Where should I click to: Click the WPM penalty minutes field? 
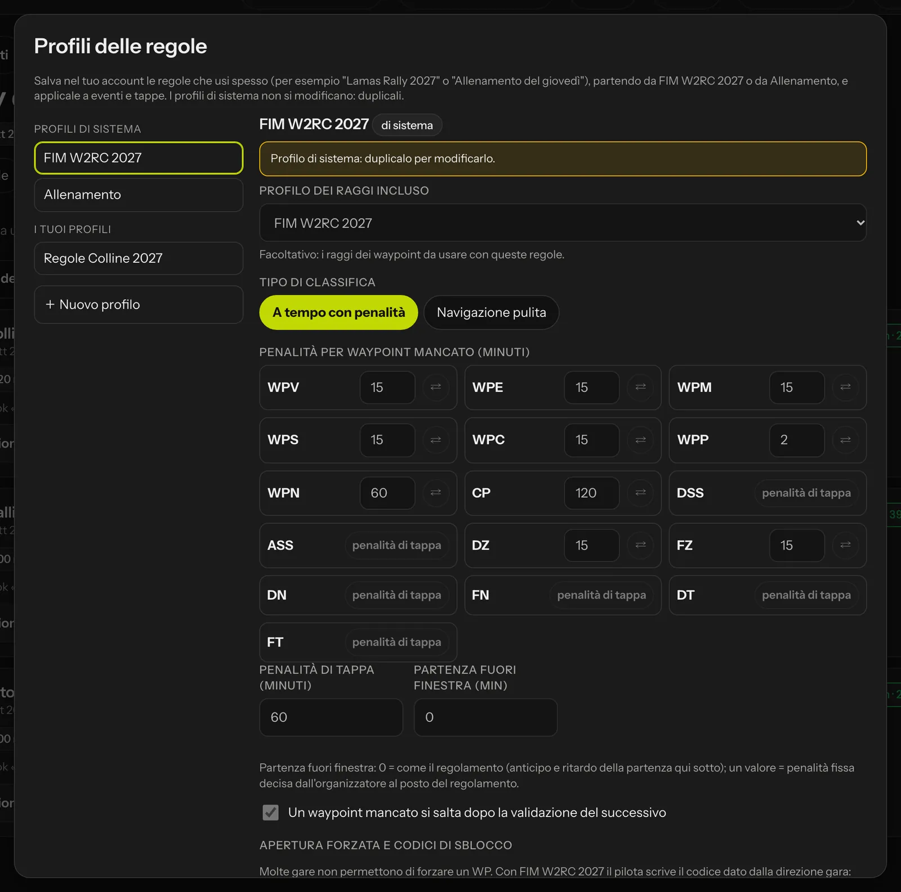coord(797,387)
